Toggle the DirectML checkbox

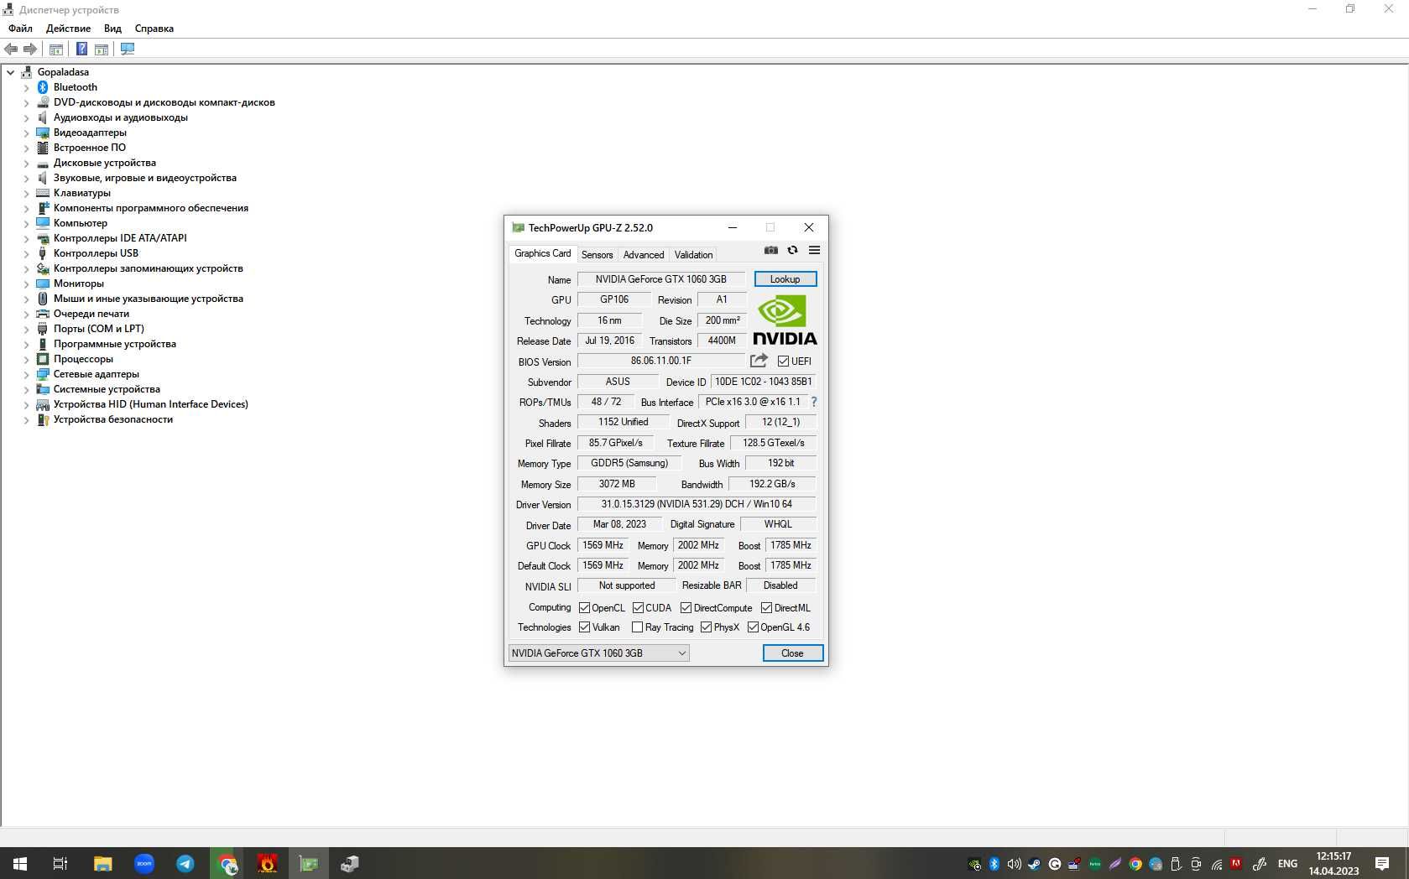click(x=766, y=608)
